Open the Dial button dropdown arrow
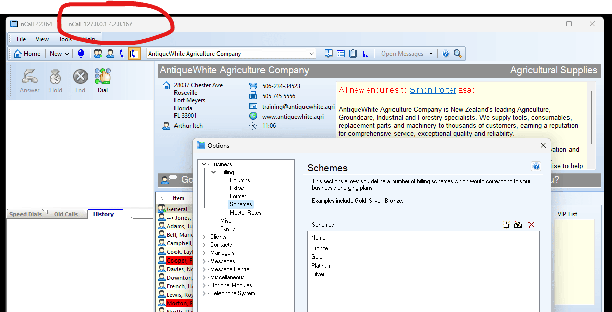The width and height of the screenshot is (612, 312). click(x=116, y=81)
